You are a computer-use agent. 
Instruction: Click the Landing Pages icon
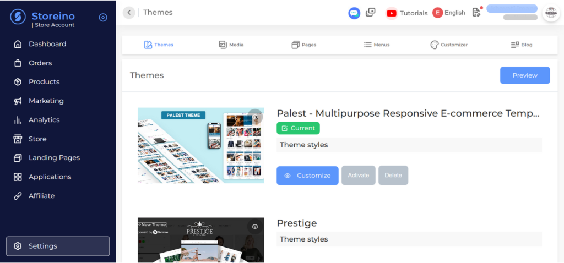click(18, 158)
